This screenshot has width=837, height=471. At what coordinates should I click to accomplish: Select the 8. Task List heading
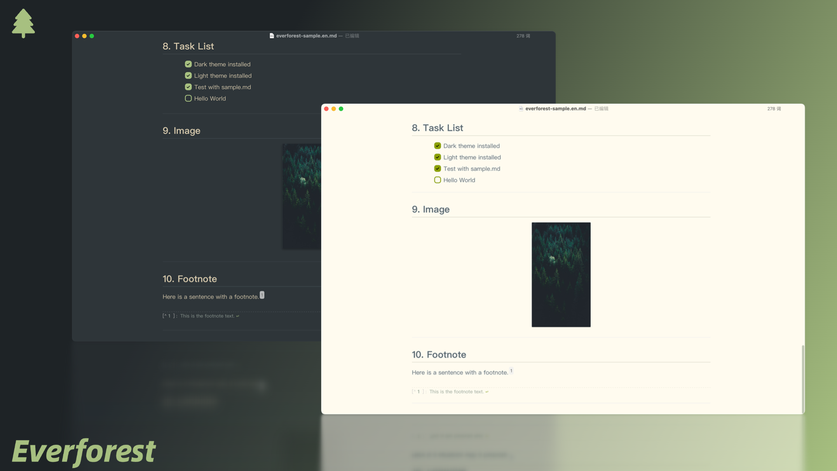coord(438,128)
